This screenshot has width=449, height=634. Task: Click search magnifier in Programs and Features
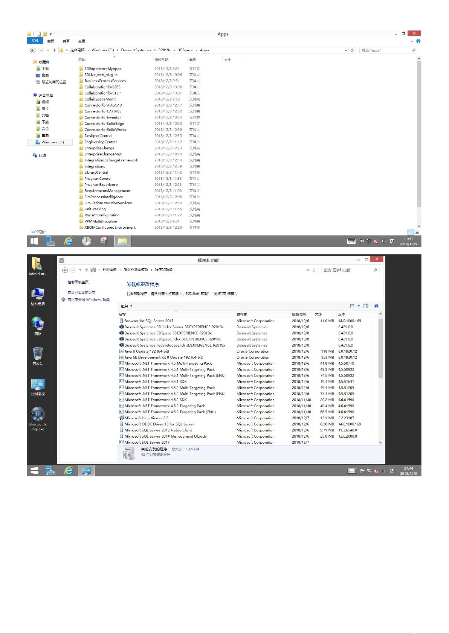375,270
